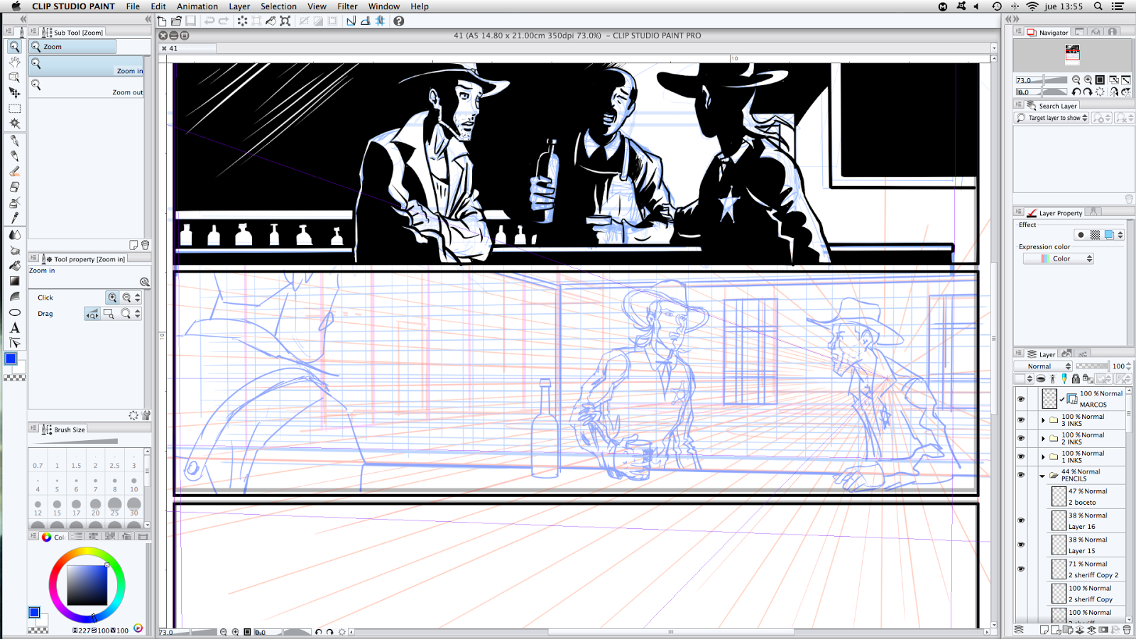Screen dimensions: 1136x639
Task: Click the New document toolbar icon
Action: tap(162, 21)
